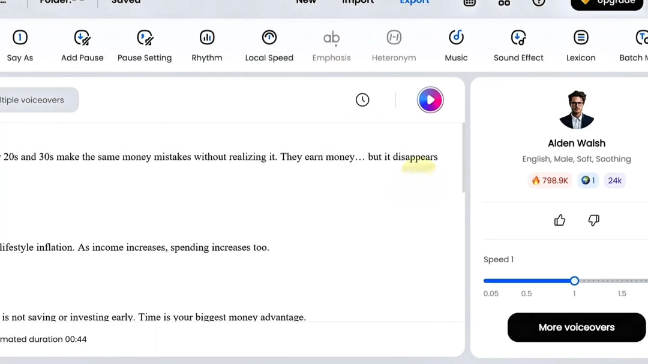Set speed to 1.5 on dotted track
The width and height of the screenshot is (648, 364).
(x=622, y=281)
